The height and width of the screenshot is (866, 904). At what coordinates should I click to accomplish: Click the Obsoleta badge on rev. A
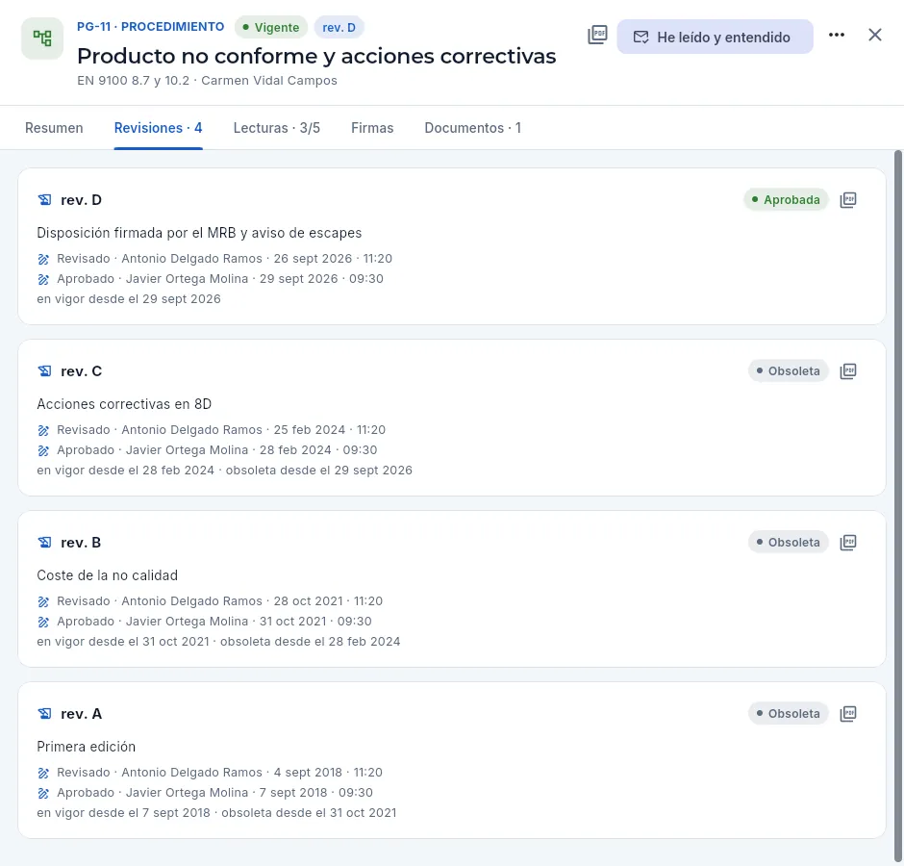789,714
